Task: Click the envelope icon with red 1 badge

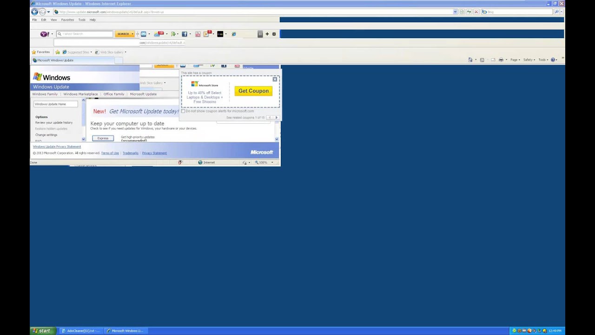Action: [x=207, y=34]
